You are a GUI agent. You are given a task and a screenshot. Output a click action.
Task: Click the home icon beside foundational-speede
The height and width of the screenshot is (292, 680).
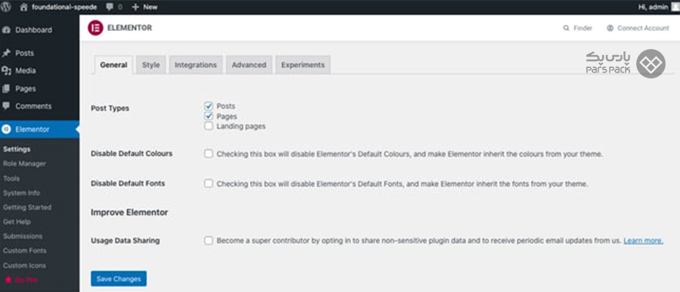(24, 7)
